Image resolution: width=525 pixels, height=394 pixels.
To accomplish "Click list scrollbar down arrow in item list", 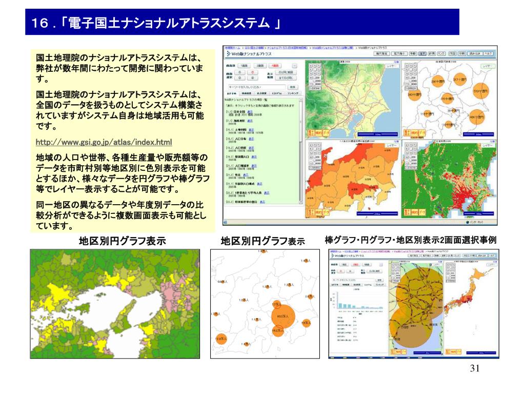I will click(300, 202).
